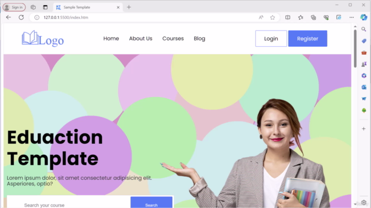Click the Eduaction Template heading
The width and height of the screenshot is (371, 208).
coord(55,148)
